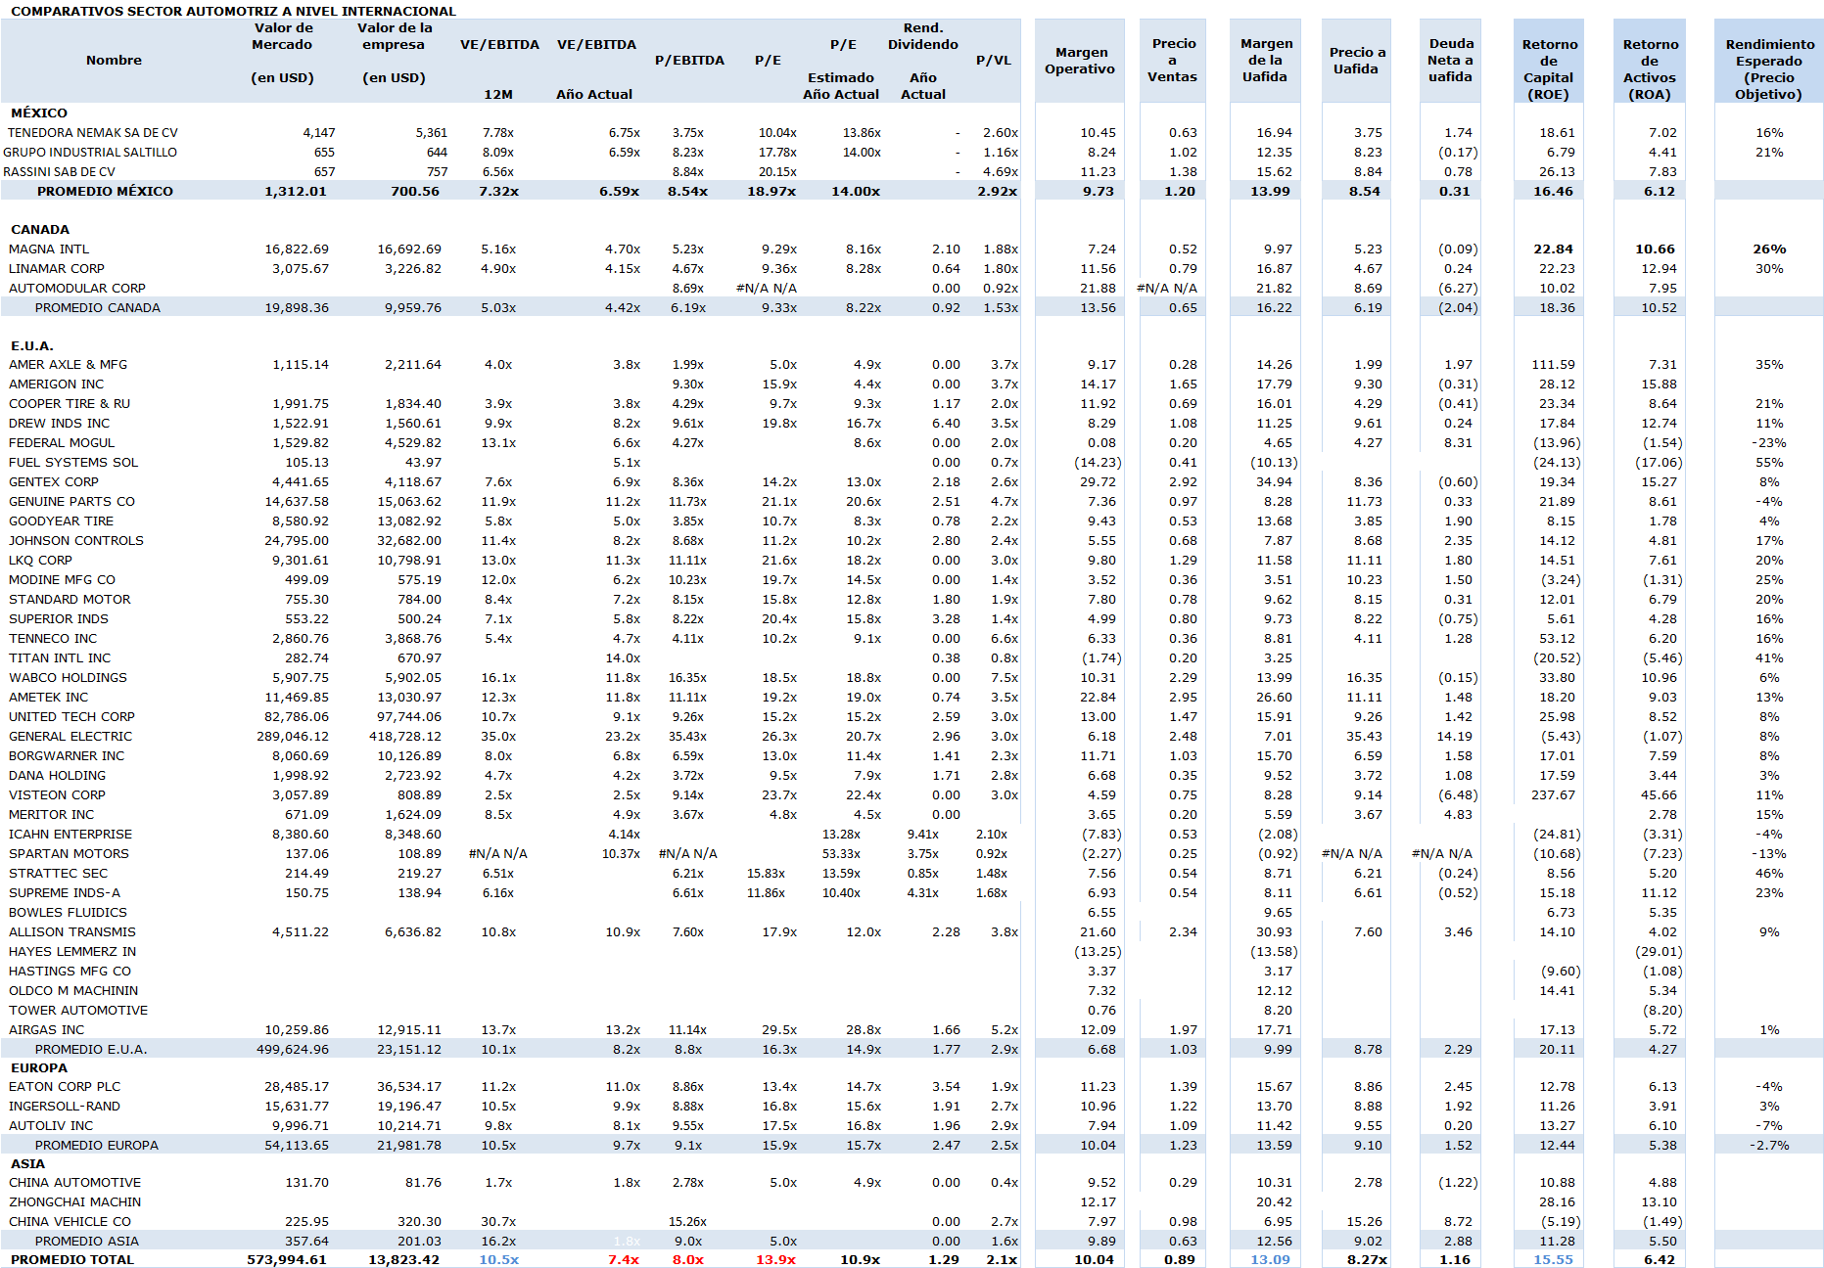Click 'ICAHN ENTERPRISE' cell
This screenshot has width=1824, height=1268.
click(70, 835)
